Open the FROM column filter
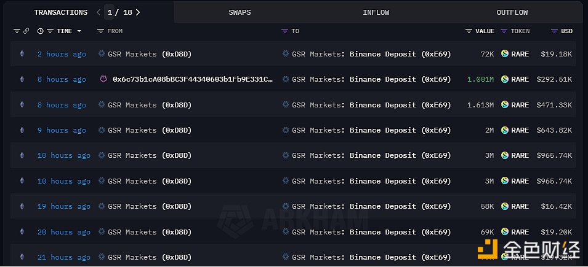Viewport: 588px width, 267px height. (x=100, y=31)
